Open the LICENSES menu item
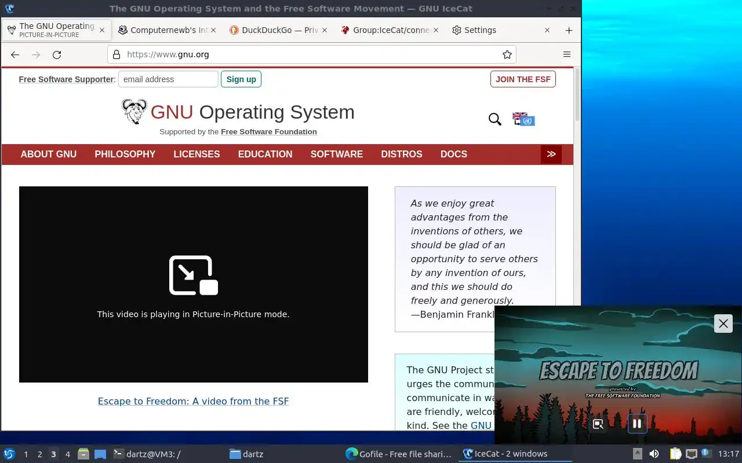This screenshot has height=463, width=742. click(x=197, y=154)
